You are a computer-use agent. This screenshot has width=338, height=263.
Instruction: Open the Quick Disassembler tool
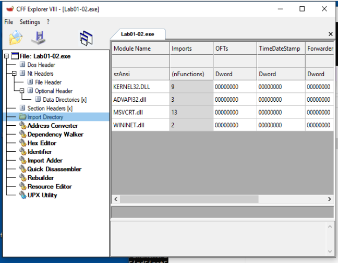coord(54,169)
